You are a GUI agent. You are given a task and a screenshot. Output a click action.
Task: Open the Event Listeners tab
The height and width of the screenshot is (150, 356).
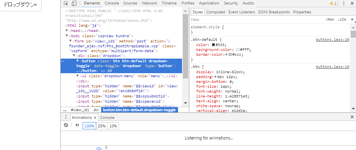click(x=242, y=12)
